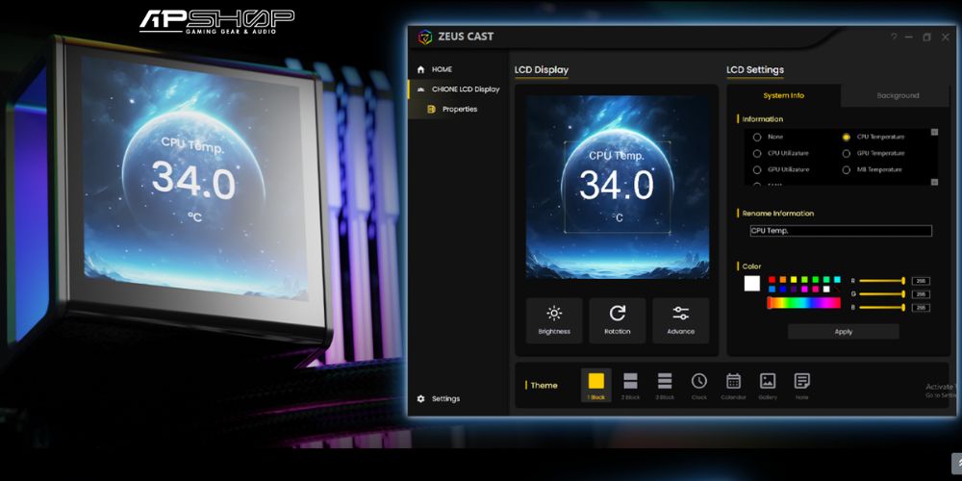Choose the MB Temperature radio option
The height and width of the screenshot is (481, 962).
point(847,169)
